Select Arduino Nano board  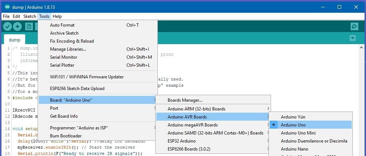pyautogui.click(x=311, y=149)
